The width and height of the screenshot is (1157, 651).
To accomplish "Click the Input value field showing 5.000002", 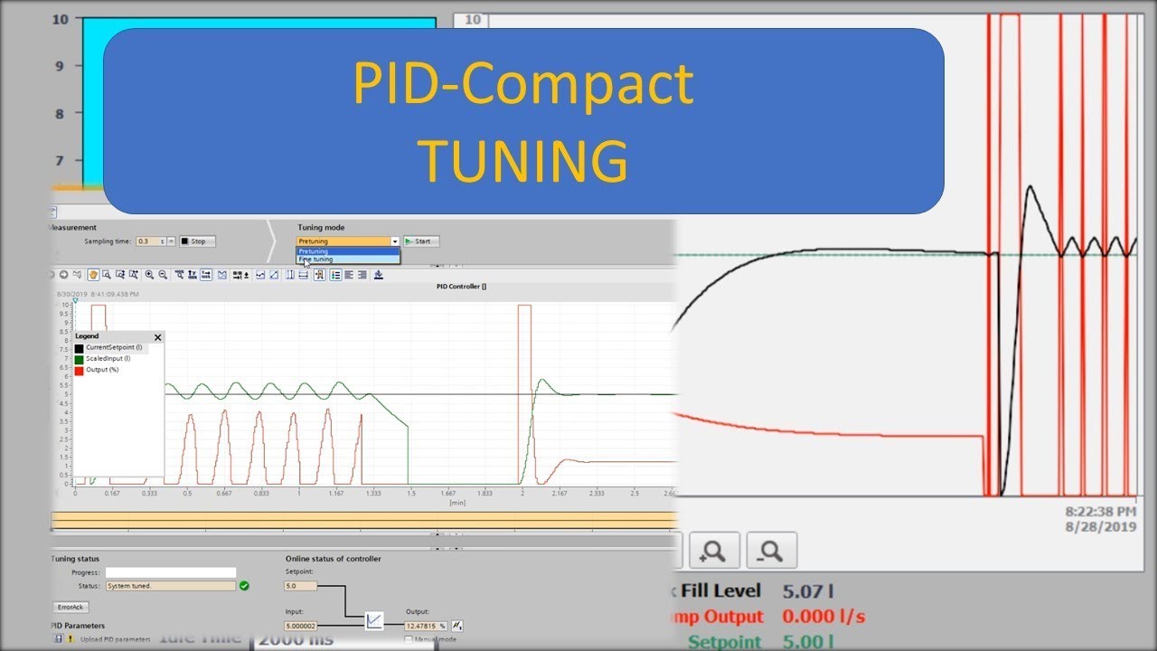I will pos(301,625).
